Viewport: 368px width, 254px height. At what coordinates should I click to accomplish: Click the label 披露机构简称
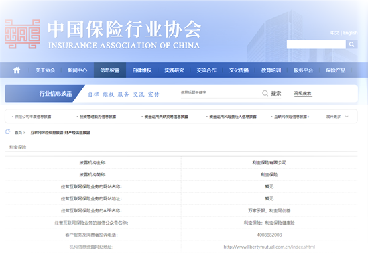point(93,174)
